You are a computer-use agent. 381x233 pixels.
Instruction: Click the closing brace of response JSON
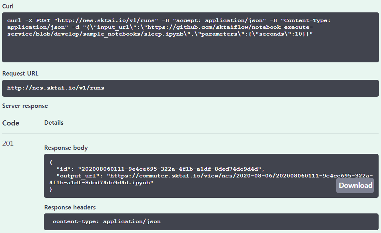click(51, 189)
